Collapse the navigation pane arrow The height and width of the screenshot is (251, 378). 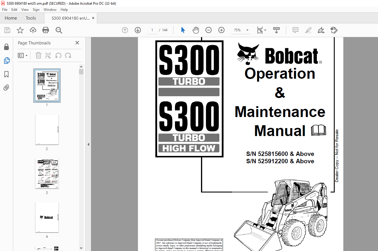(x=88, y=144)
